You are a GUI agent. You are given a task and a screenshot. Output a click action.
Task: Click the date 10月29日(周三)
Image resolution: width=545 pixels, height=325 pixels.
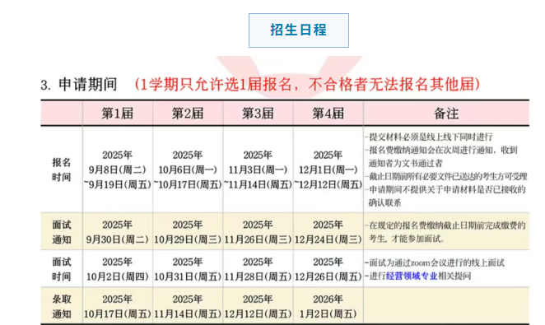click(x=188, y=239)
